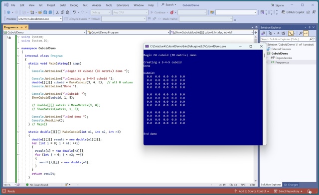This screenshot has height=195, width=319.
Task: Click the empty find combo box in toolbar
Action: (236, 12)
